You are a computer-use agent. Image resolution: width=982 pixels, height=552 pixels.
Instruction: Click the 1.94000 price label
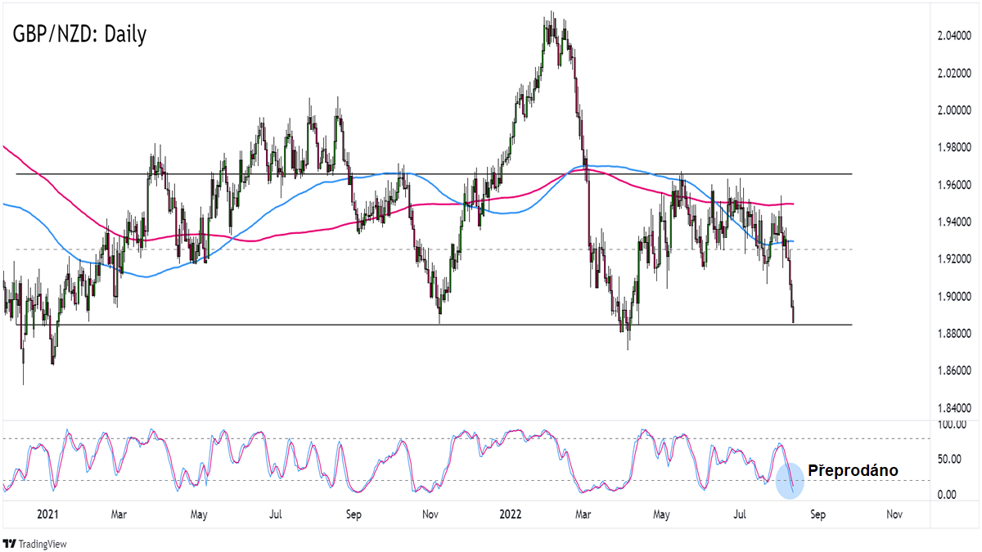955,222
